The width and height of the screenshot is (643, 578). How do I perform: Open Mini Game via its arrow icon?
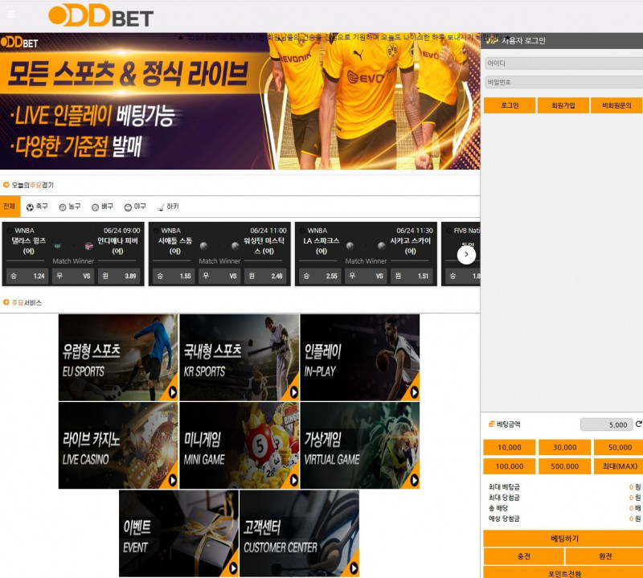pos(293,481)
